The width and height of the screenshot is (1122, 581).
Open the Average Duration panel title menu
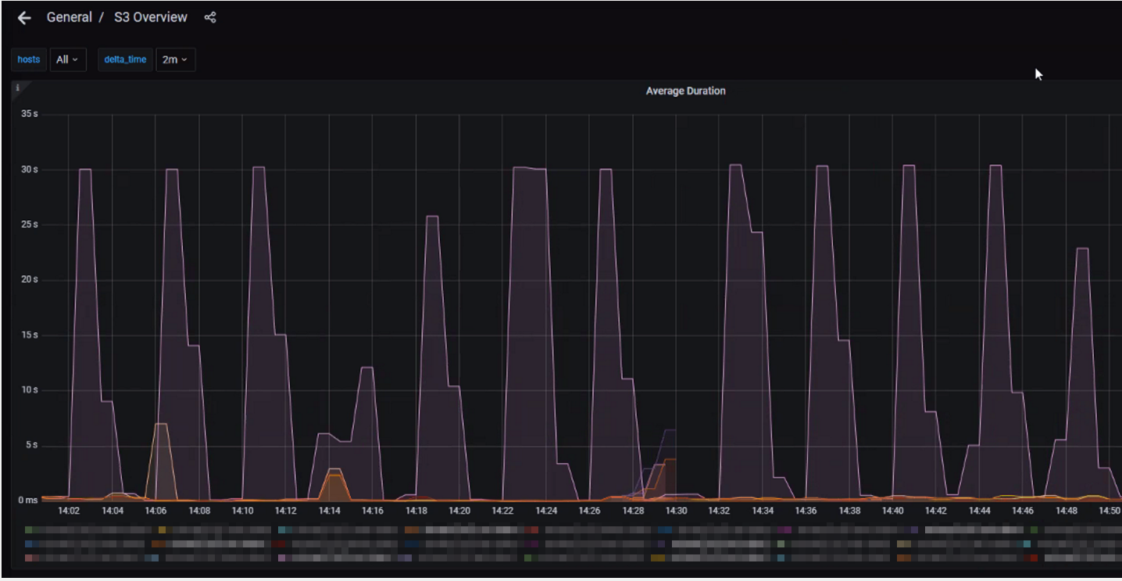coord(685,91)
